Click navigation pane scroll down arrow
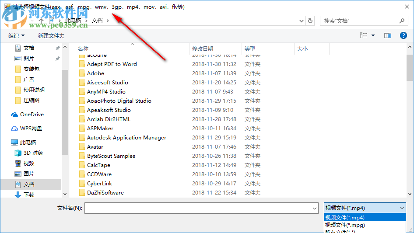The width and height of the screenshot is (414, 233). (65, 194)
